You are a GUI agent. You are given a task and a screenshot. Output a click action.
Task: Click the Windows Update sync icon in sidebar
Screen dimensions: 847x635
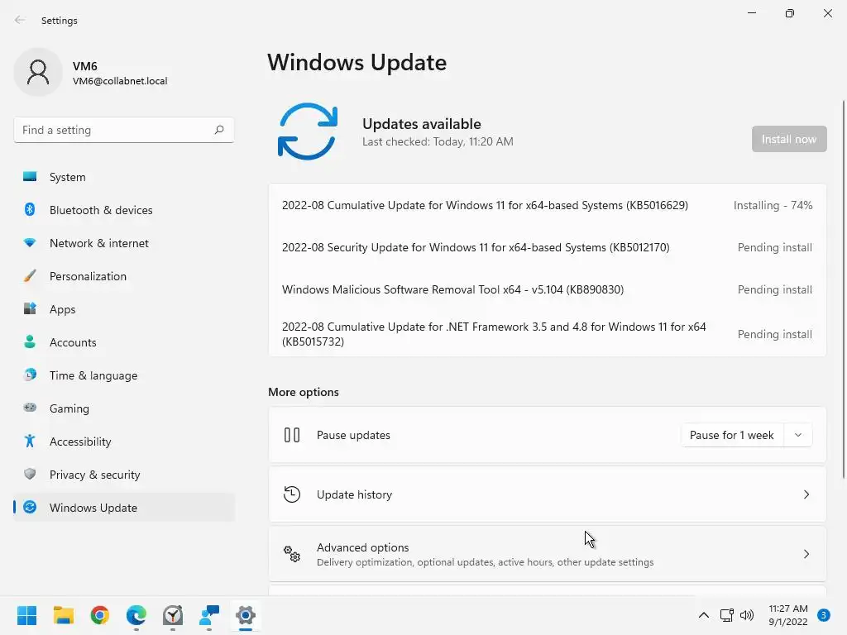point(30,507)
